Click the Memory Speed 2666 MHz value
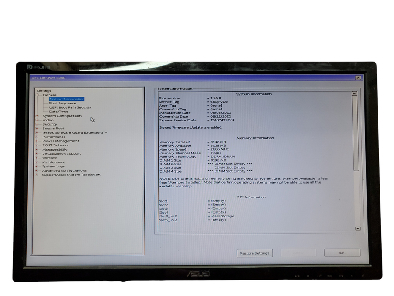 pyautogui.click(x=220, y=149)
